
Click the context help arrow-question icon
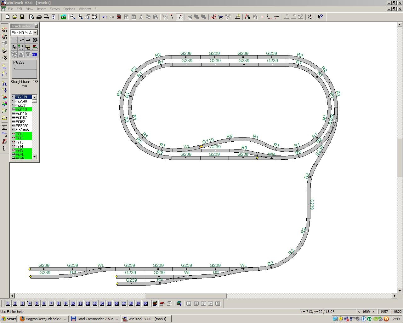pyautogui.click(x=320, y=17)
